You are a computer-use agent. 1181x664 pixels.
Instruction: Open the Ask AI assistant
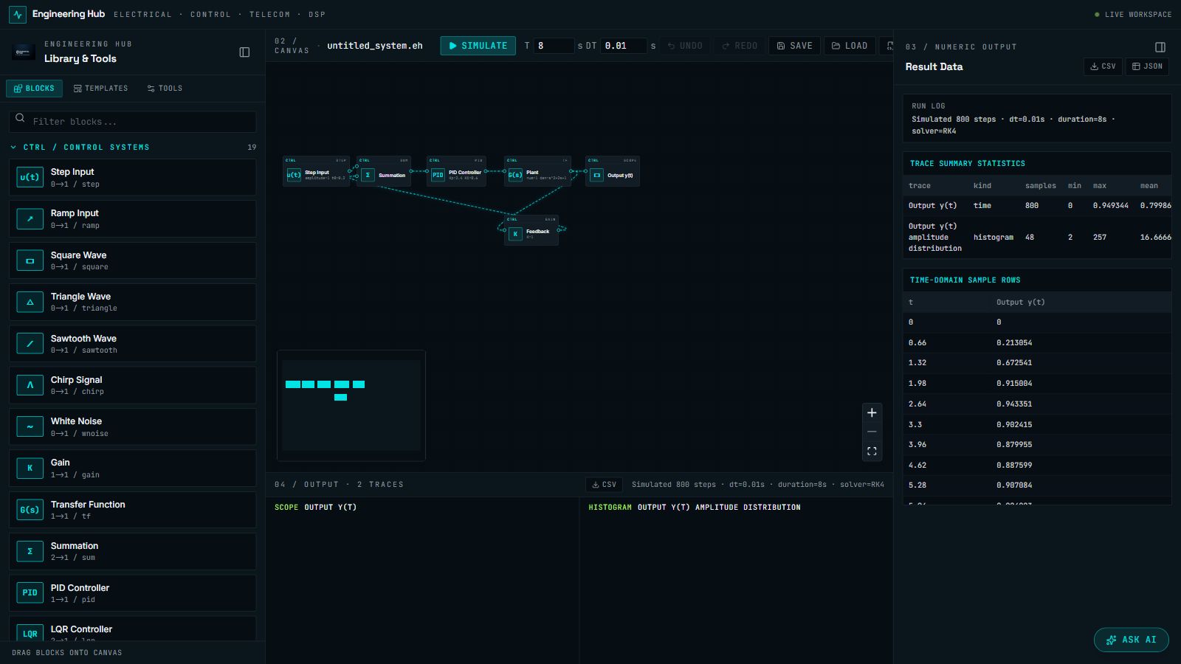click(x=1131, y=640)
